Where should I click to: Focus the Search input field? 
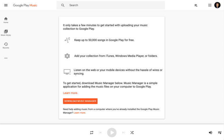coord(111,5)
